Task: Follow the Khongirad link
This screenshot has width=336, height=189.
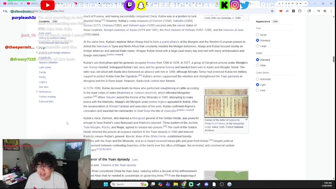Action: click(x=138, y=118)
